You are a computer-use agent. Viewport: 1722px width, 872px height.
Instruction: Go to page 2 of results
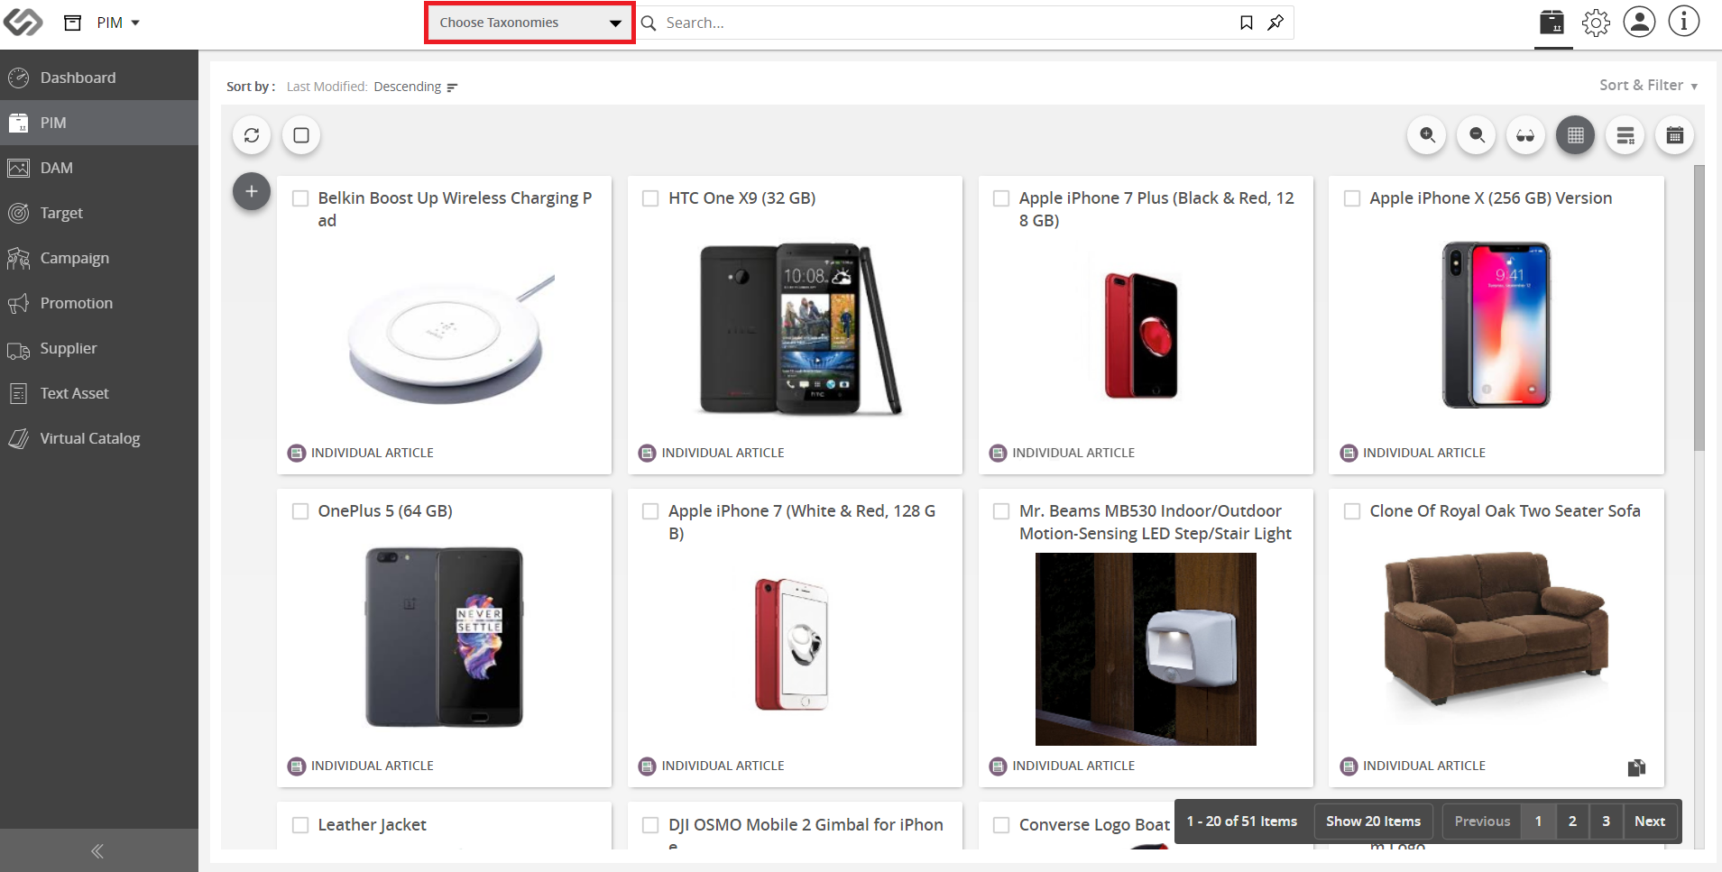point(1572,822)
